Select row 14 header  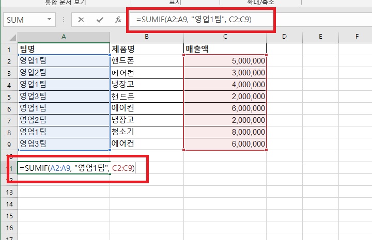click(x=9, y=204)
